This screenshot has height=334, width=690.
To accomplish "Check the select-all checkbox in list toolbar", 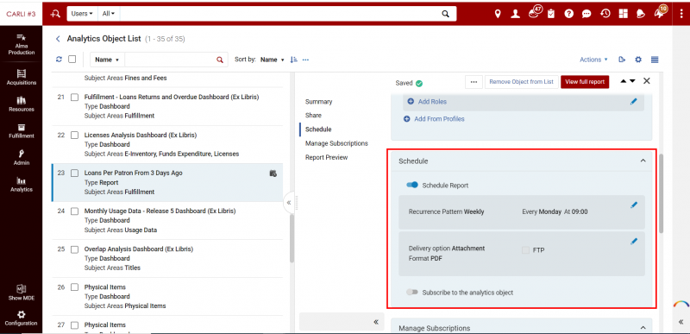I will pyautogui.click(x=72, y=60).
